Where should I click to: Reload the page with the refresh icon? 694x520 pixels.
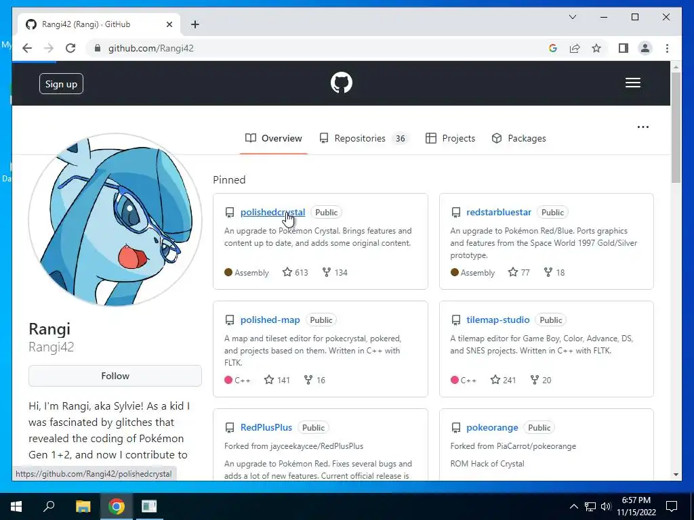(70, 48)
